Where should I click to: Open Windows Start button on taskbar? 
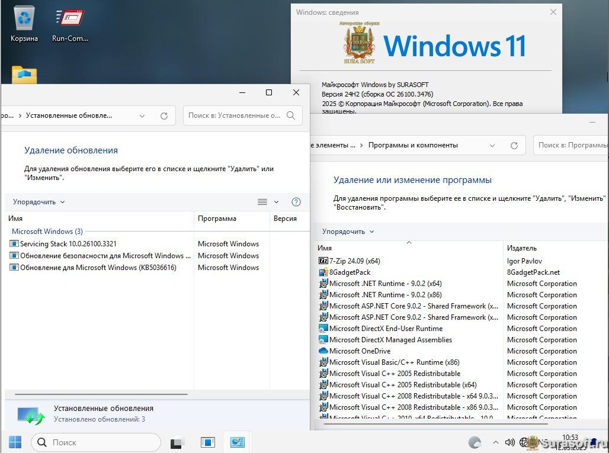point(15,442)
